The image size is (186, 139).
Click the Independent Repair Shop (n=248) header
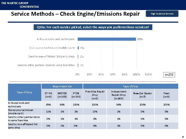(119, 95)
